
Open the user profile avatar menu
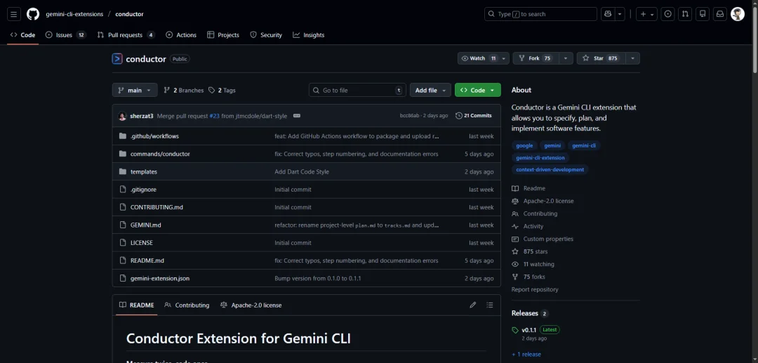coord(738,14)
